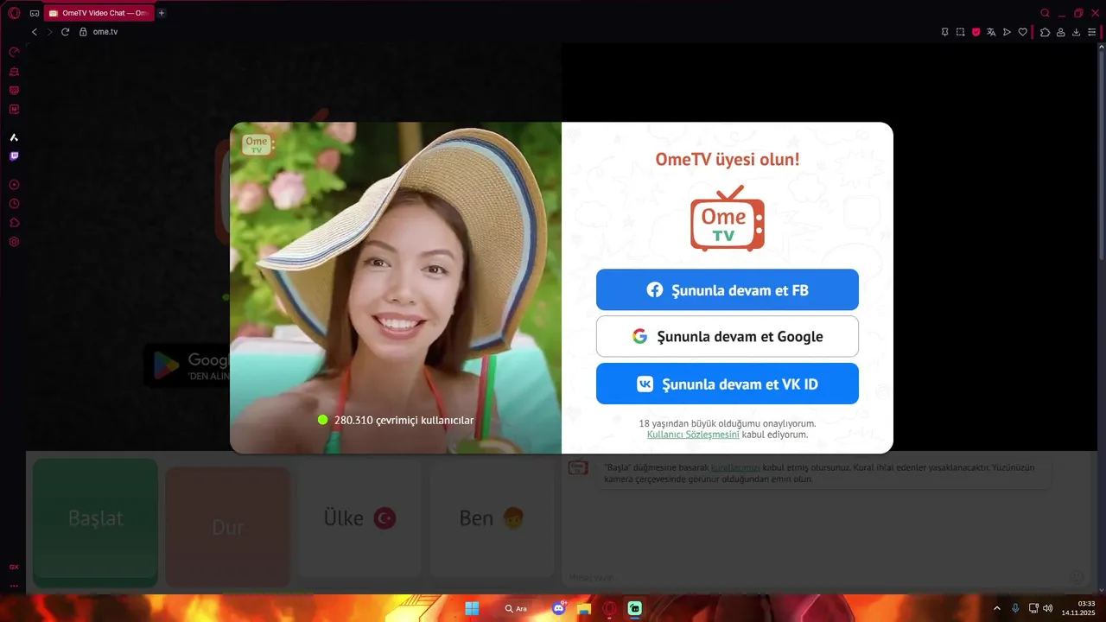This screenshot has width=1106, height=622.
Task: Open the Ben gender selector
Action: 492,517
